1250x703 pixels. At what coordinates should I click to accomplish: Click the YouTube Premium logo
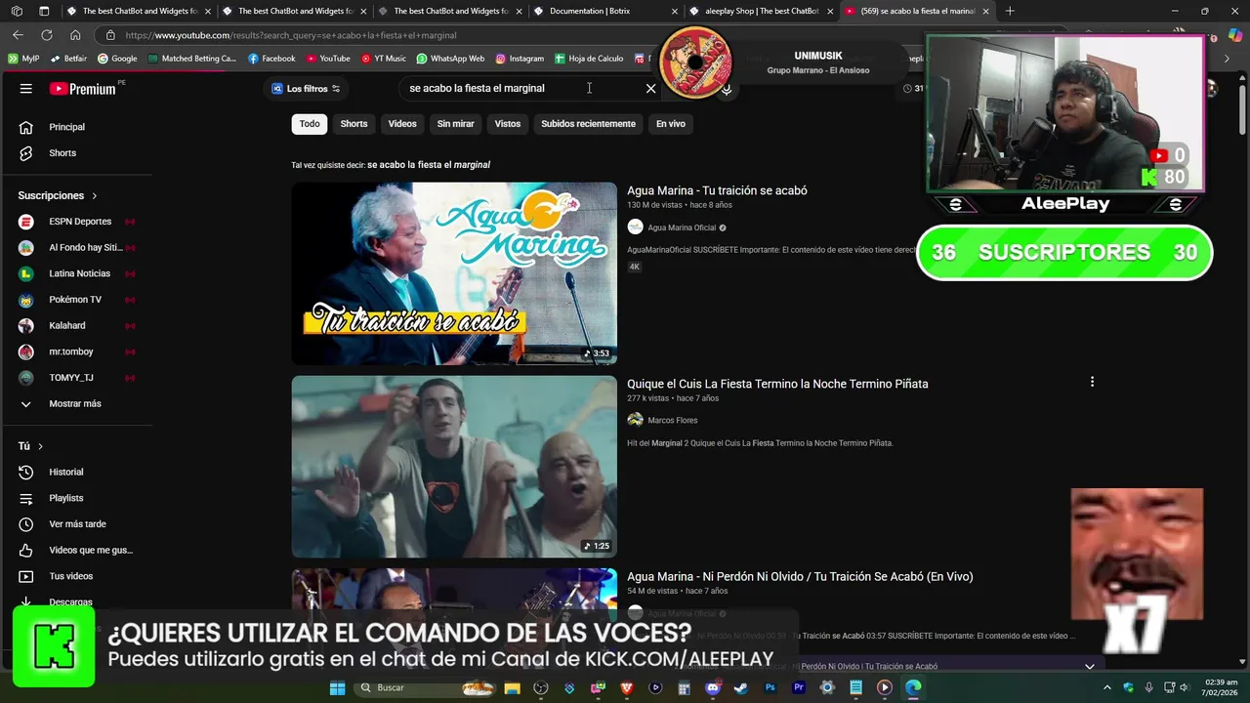tap(84, 89)
